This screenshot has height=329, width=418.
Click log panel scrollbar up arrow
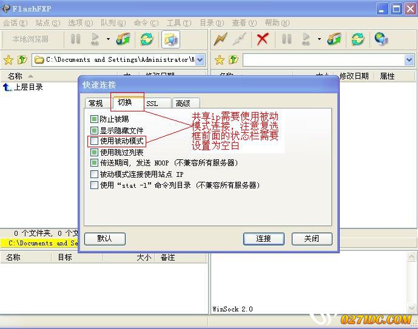(x=411, y=257)
